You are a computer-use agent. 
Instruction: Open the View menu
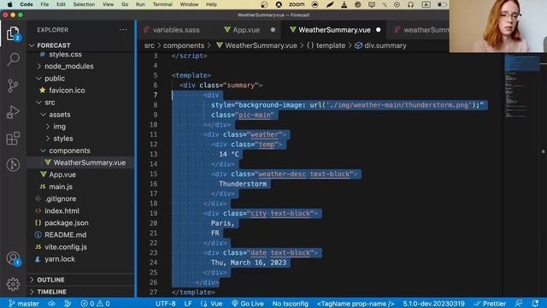(x=108, y=4)
